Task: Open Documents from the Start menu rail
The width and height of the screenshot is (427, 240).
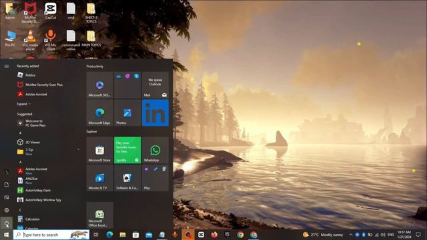Action: coord(7,185)
